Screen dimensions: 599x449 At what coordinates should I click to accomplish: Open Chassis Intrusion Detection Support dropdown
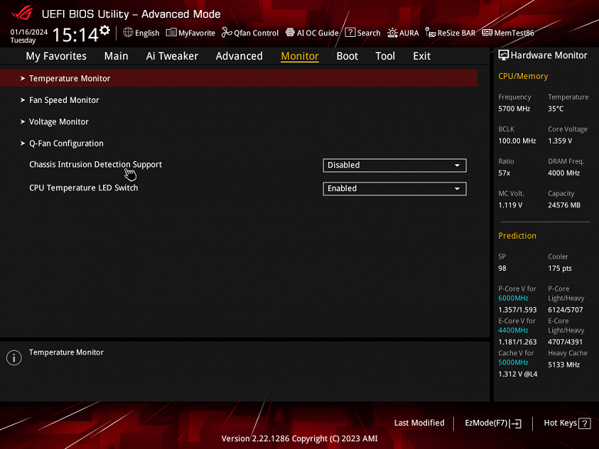pos(395,165)
